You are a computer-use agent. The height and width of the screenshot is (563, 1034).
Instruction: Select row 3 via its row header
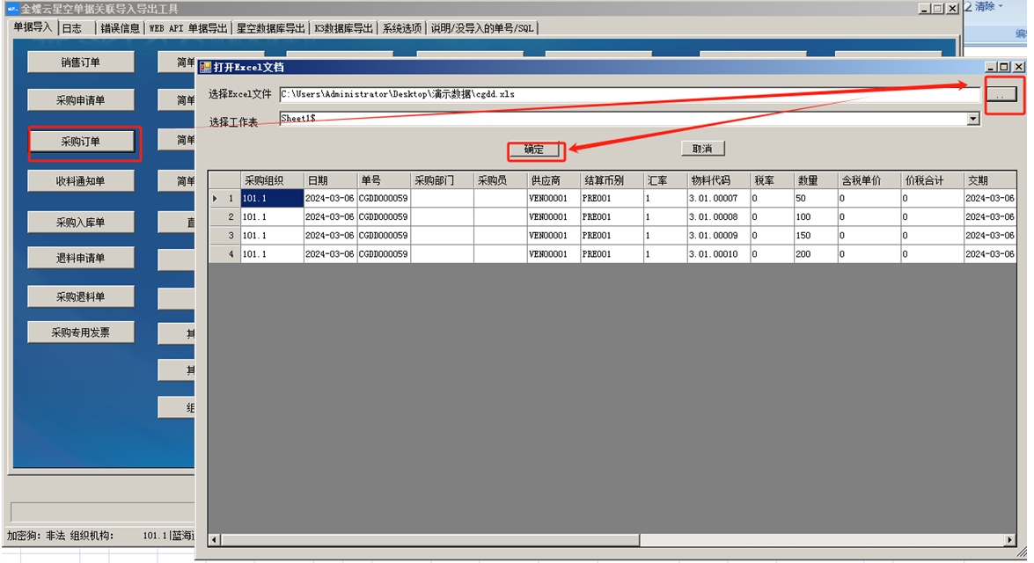click(225, 235)
